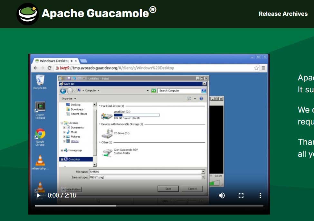Play the demo video
Image resolution: width=314 pixels, height=221 pixels.
pos(38,195)
